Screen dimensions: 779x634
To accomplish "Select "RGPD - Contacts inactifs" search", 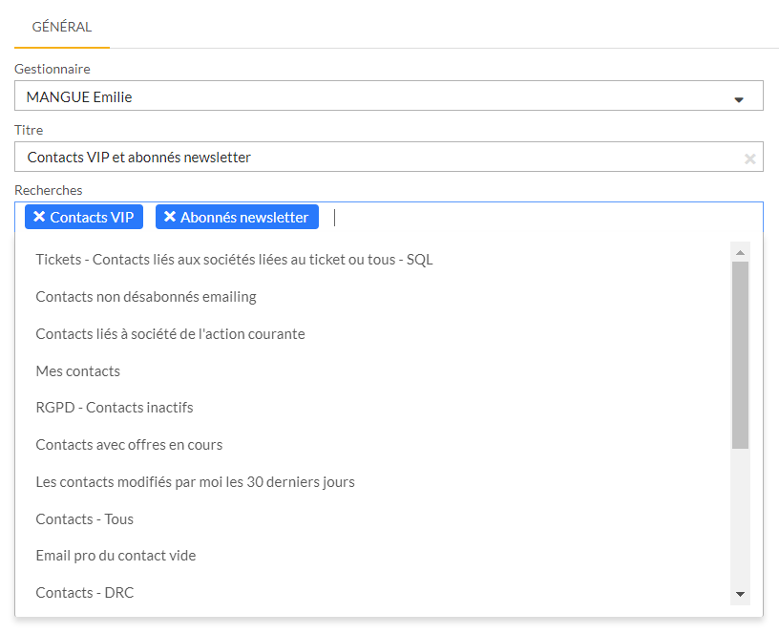I will click(x=115, y=407).
